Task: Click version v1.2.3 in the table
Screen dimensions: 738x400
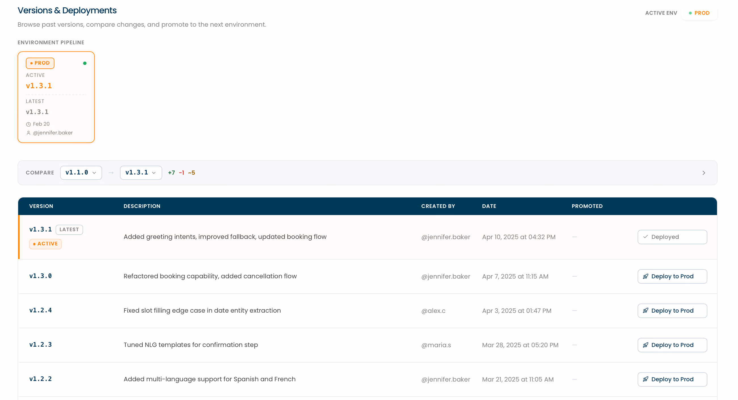Action: pyautogui.click(x=40, y=345)
